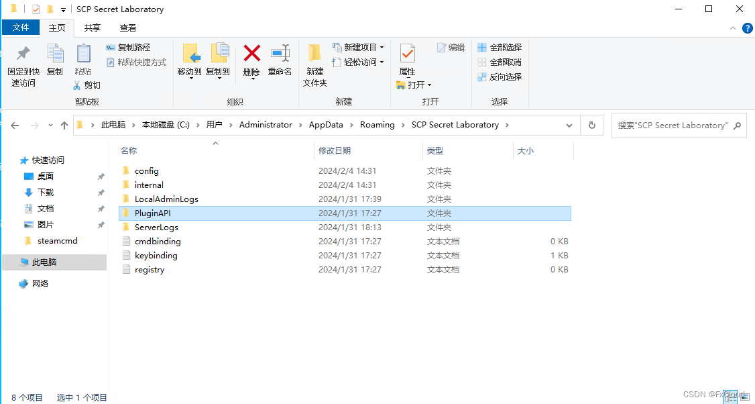Click Invert Selection (反向选择)
Viewport: 755px width, 404px height.
pos(500,77)
